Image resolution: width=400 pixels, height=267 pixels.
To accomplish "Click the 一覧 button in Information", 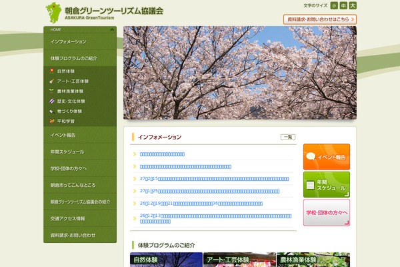I will pos(288,137).
